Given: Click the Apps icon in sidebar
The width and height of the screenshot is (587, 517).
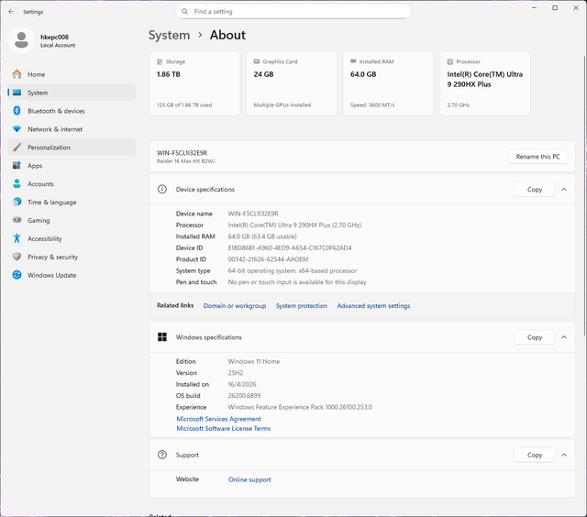Looking at the screenshot, I should pyautogui.click(x=17, y=165).
